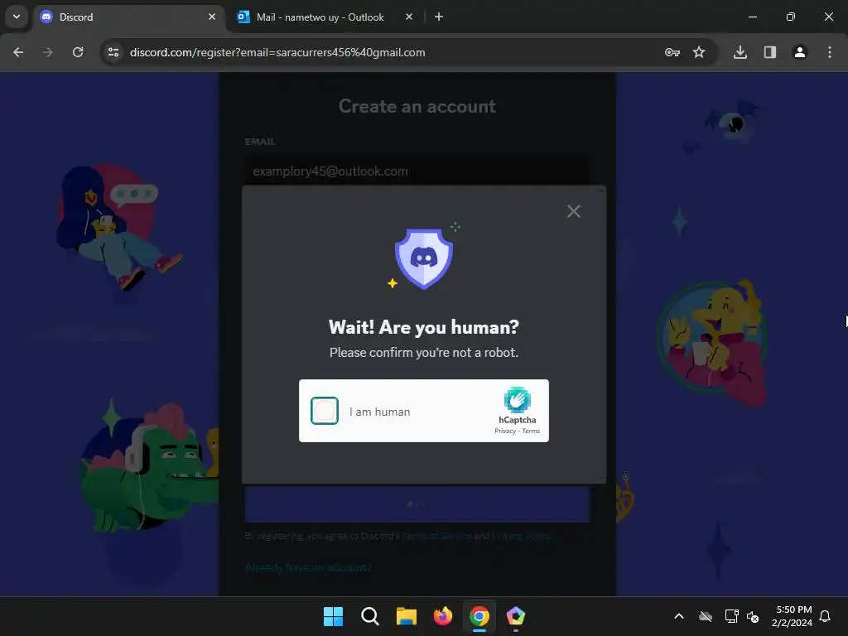Screen dimensions: 848x636
Task: Go back to the previous page
Action: click(x=18, y=52)
